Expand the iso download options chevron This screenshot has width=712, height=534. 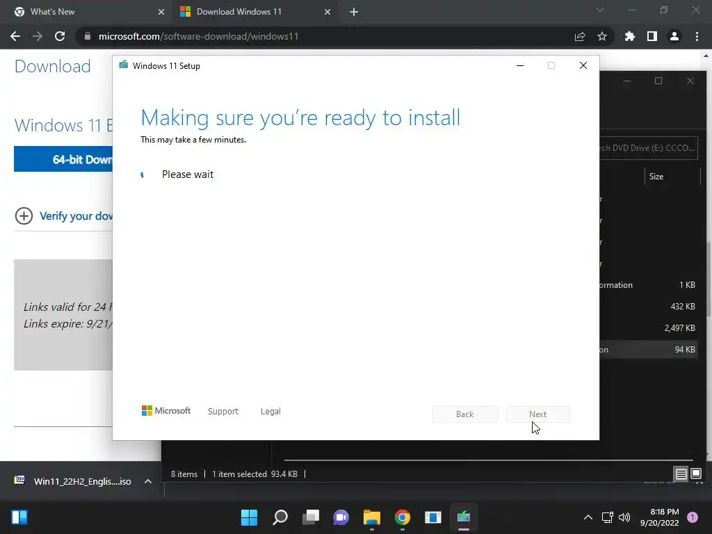tap(148, 481)
